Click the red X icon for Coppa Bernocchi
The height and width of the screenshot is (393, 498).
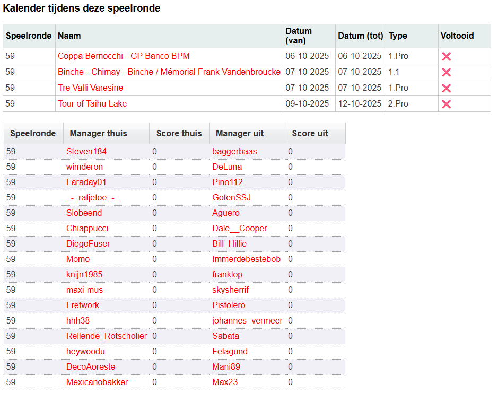[447, 56]
